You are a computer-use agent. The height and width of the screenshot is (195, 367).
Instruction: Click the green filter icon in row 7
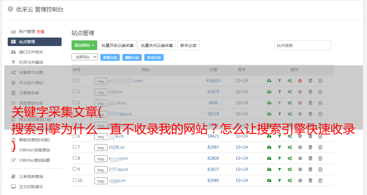click(279, 147)
